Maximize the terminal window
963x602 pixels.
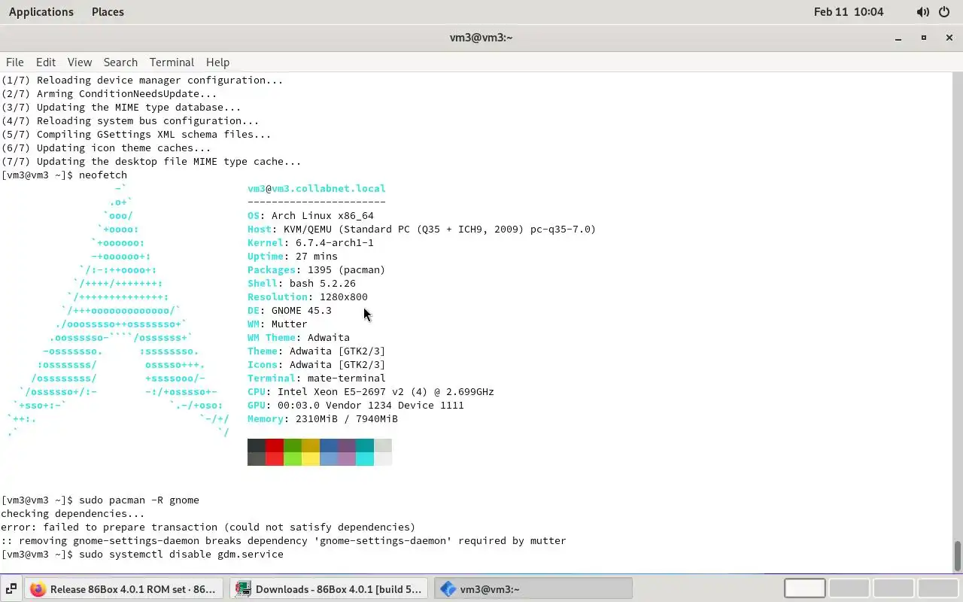click(923, 38)
